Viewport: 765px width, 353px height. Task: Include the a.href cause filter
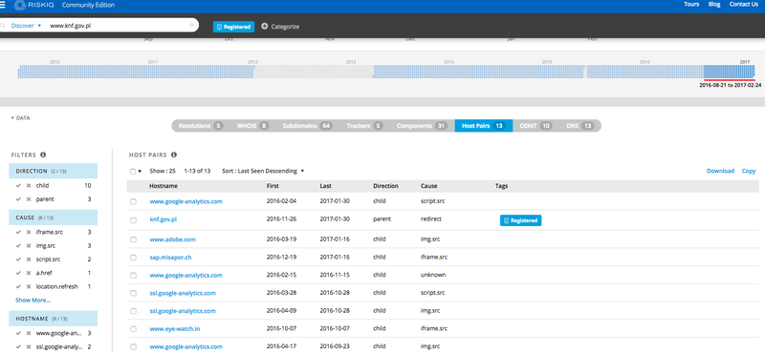click(18, 273)
